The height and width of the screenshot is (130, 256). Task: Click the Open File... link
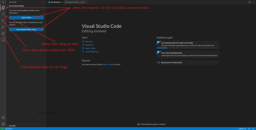90,45
